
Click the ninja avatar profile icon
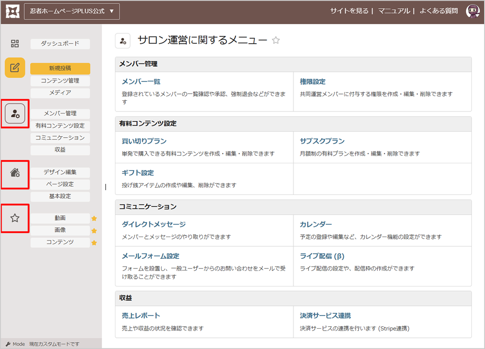coord(472,11)
